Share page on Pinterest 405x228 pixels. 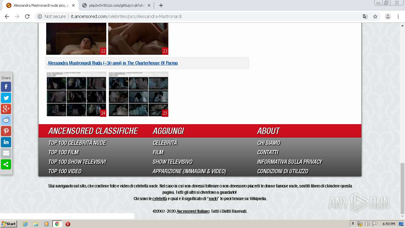tap(6, 131)
